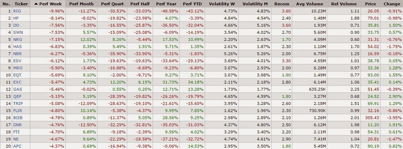The width and height of the screenshot is (403, 149).
Task: Click APC ticker in last row
Action: [17, 146]
